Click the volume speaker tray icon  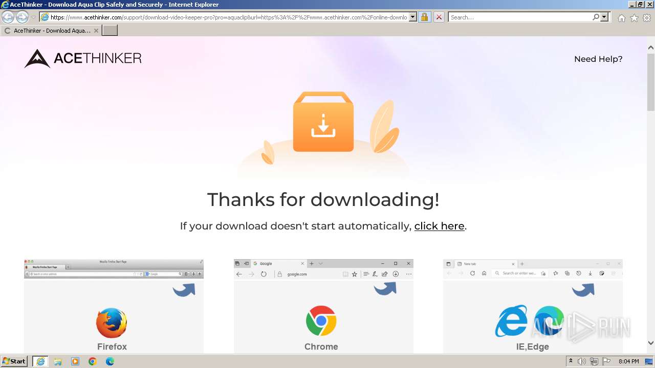click(x=582, y=361)
